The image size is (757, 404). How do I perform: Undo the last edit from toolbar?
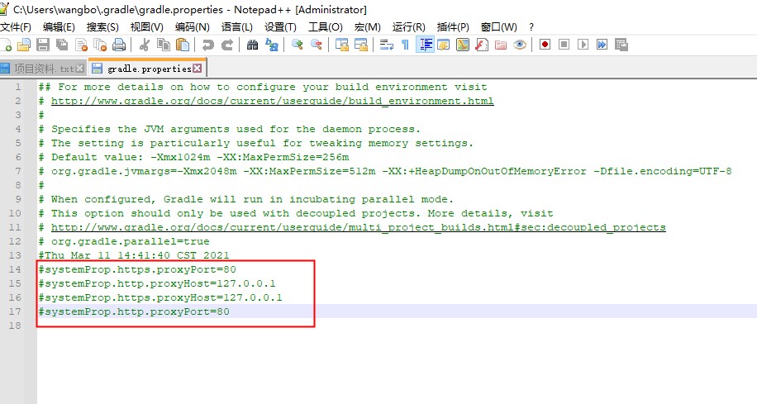tap(207, 45)
